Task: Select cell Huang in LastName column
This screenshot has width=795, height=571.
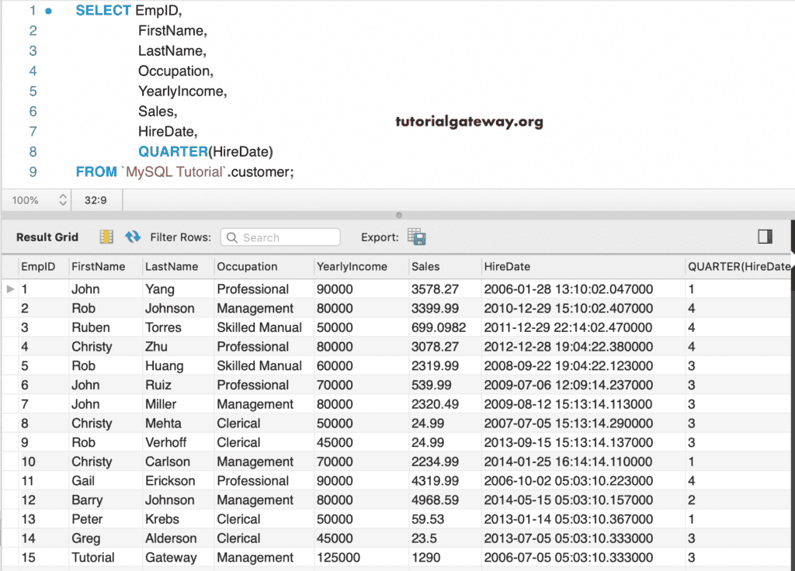Action: point(179,366)
